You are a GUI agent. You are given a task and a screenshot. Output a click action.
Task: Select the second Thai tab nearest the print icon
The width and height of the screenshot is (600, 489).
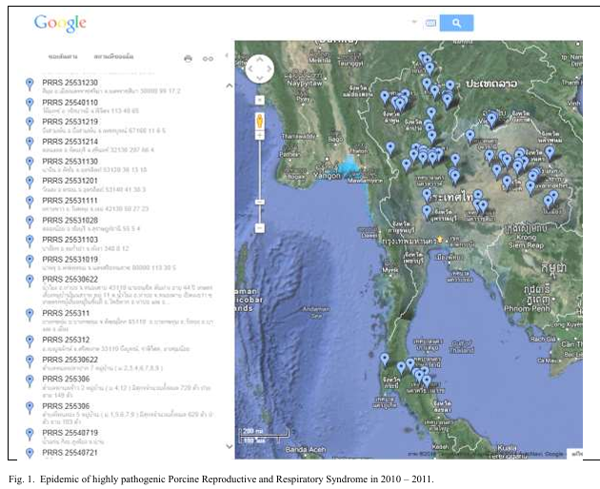click(113, 56)
